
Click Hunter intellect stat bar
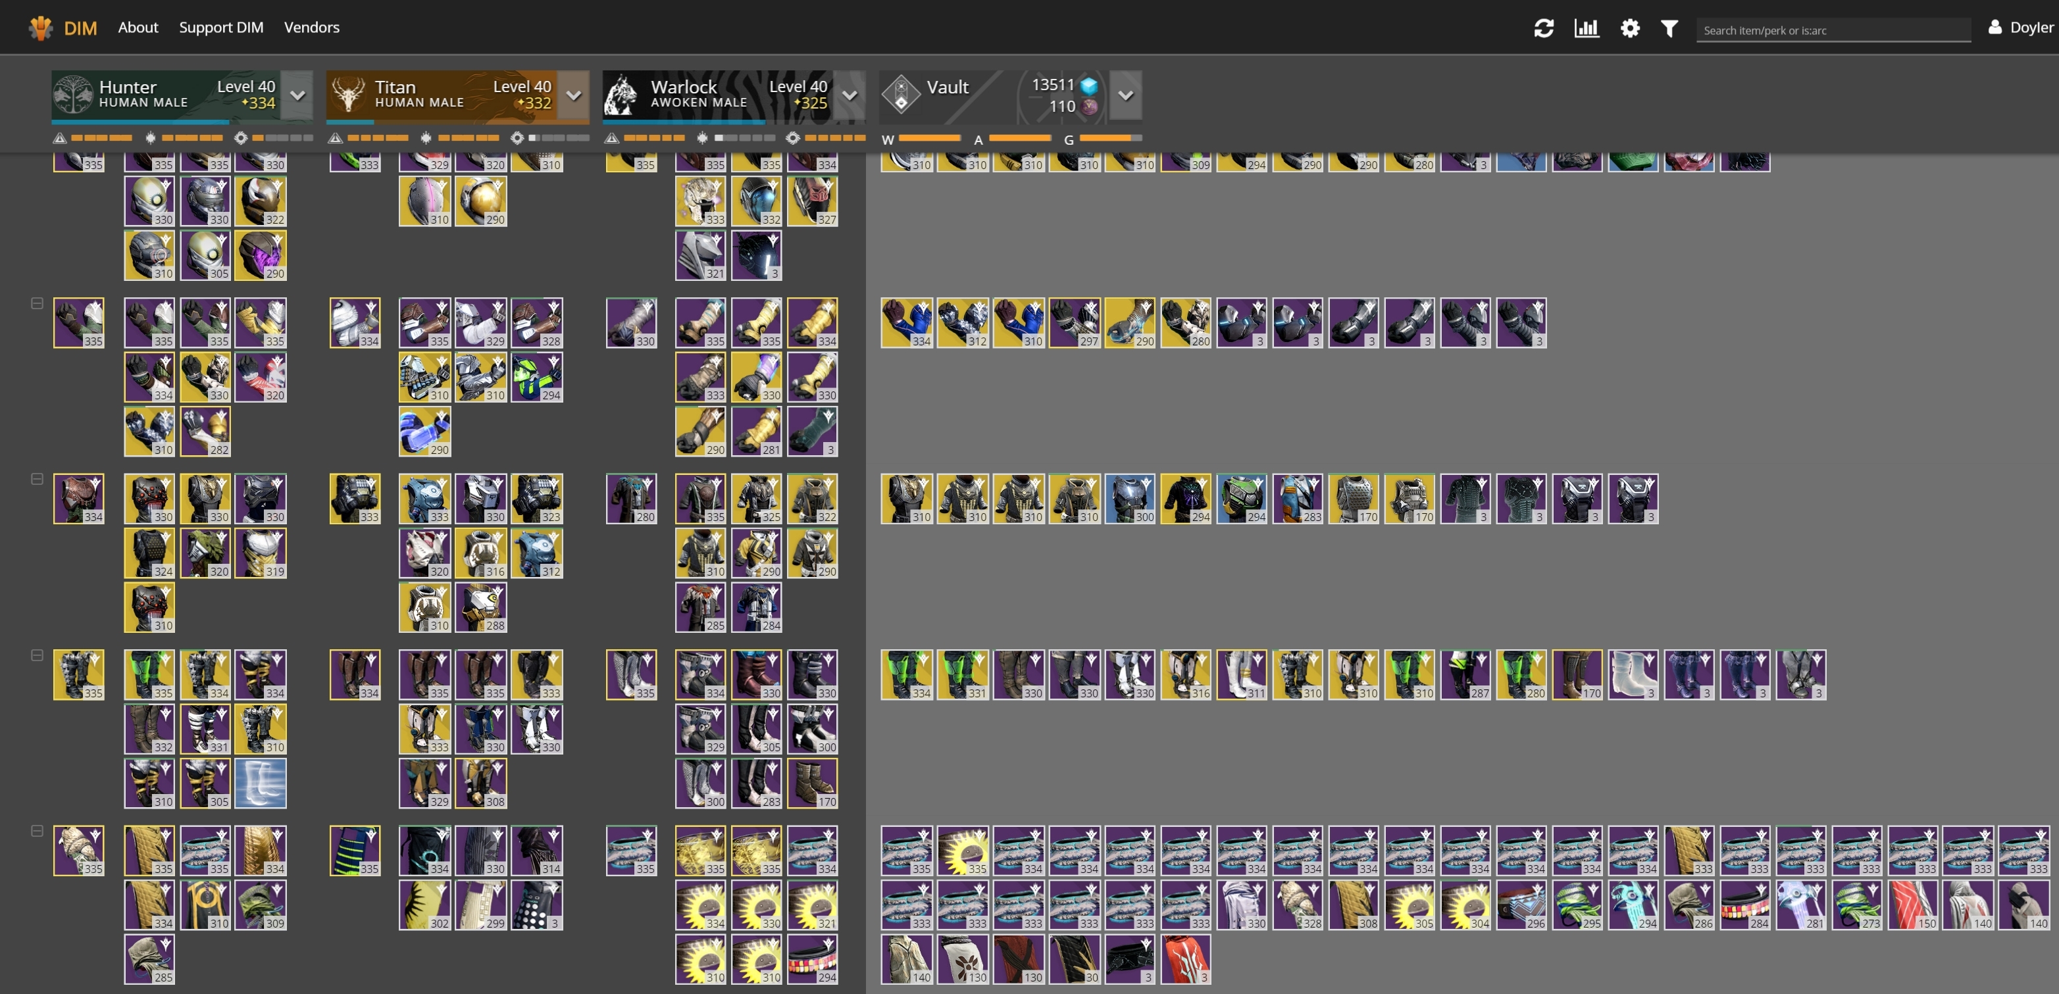pos(101,138)
